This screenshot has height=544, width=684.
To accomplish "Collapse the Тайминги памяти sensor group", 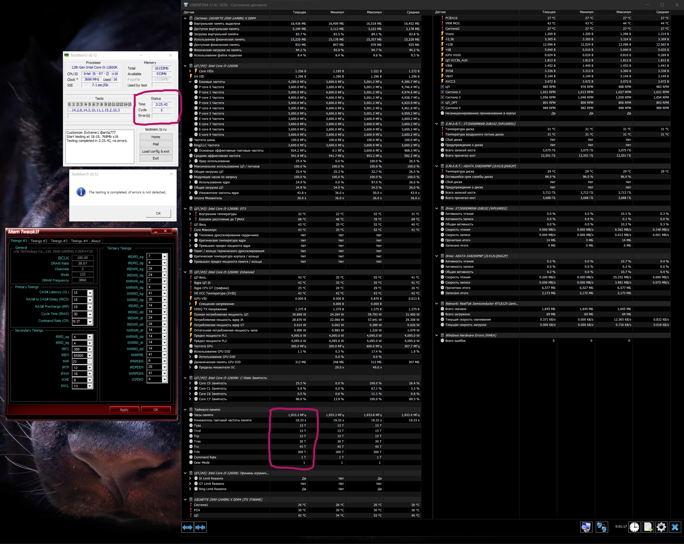I will point(185,410).
